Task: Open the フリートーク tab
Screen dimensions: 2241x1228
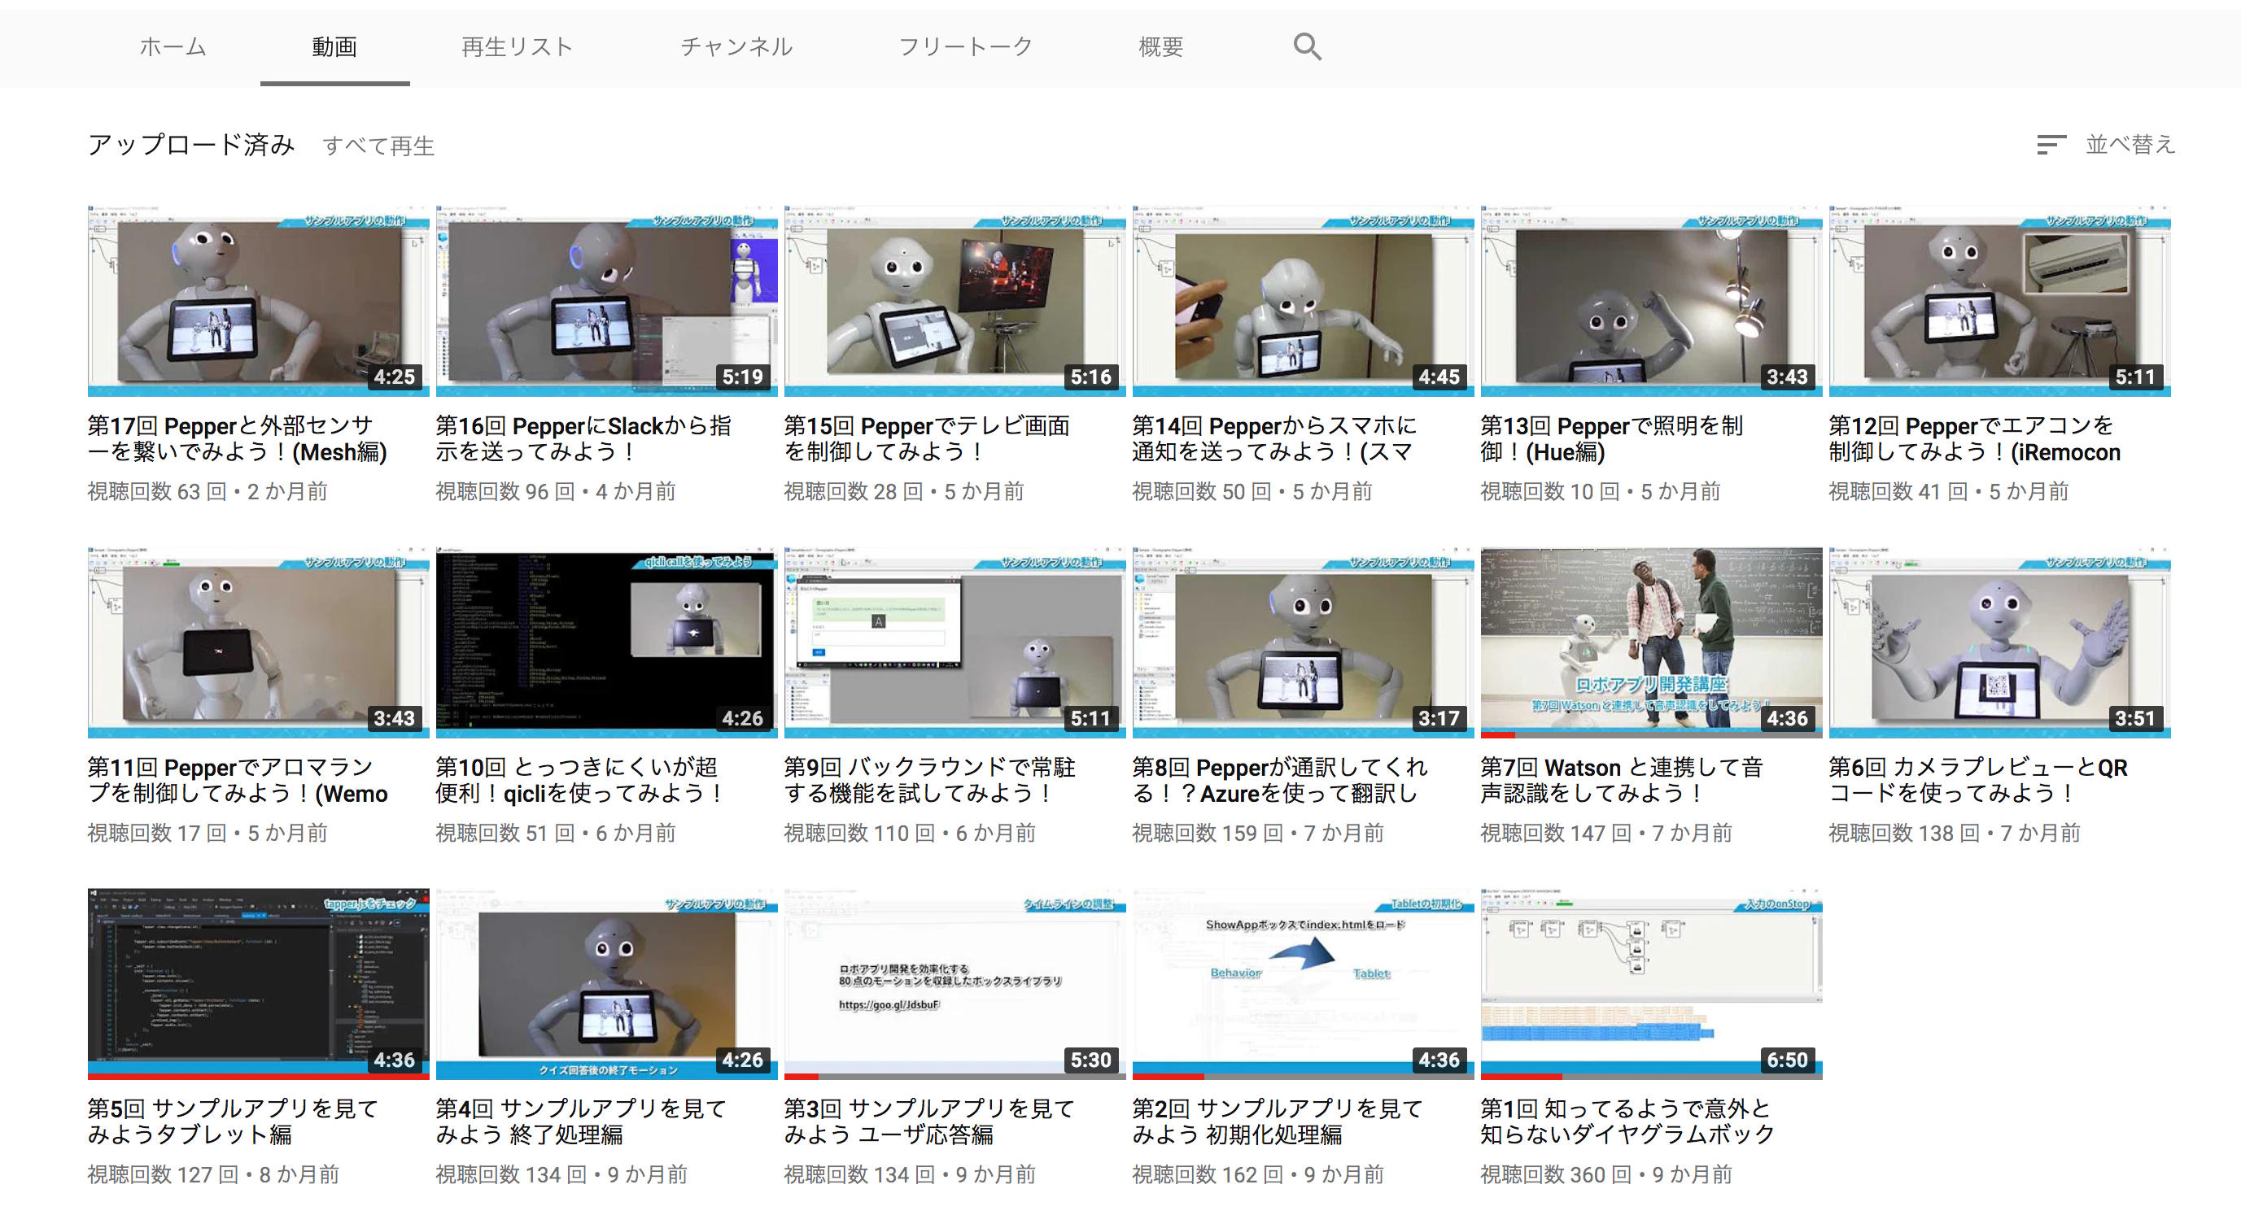Action: click(x=965, y=46)
